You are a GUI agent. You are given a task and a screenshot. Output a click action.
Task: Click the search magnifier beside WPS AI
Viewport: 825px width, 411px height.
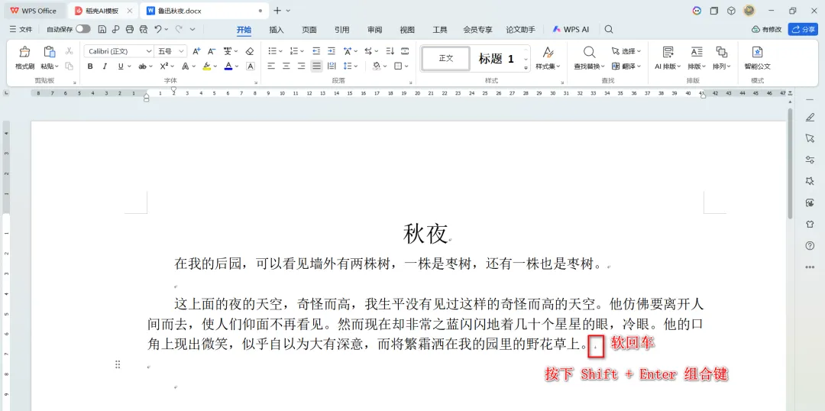(x=609, y=30)
